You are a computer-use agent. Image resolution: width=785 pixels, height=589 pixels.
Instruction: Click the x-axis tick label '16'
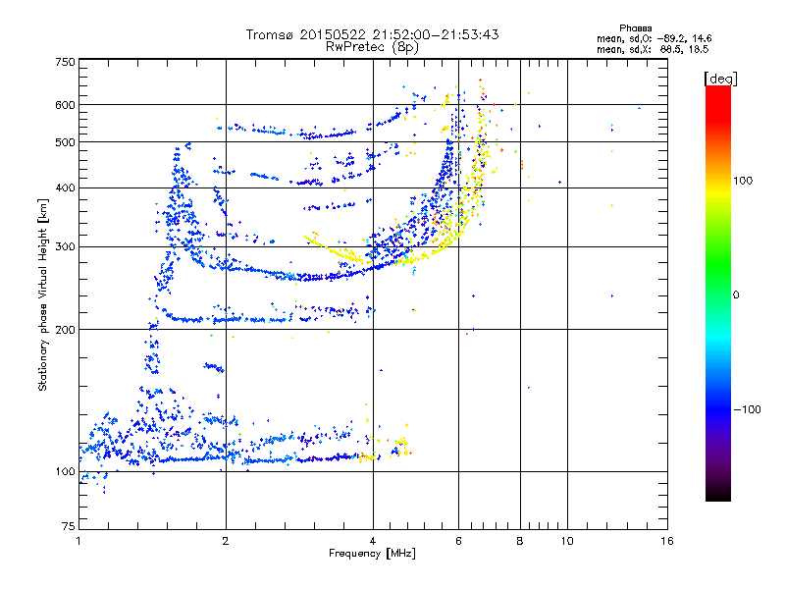click(x=667, y=541)
